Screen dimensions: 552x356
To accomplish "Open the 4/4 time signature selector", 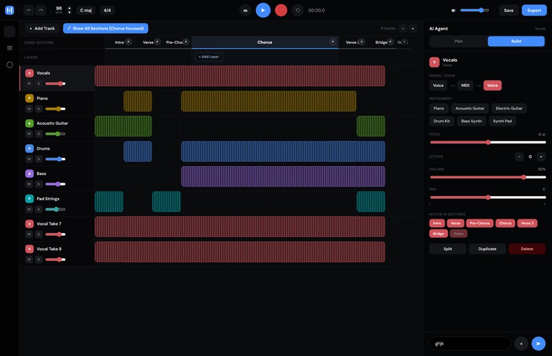I will click(107, 10).
